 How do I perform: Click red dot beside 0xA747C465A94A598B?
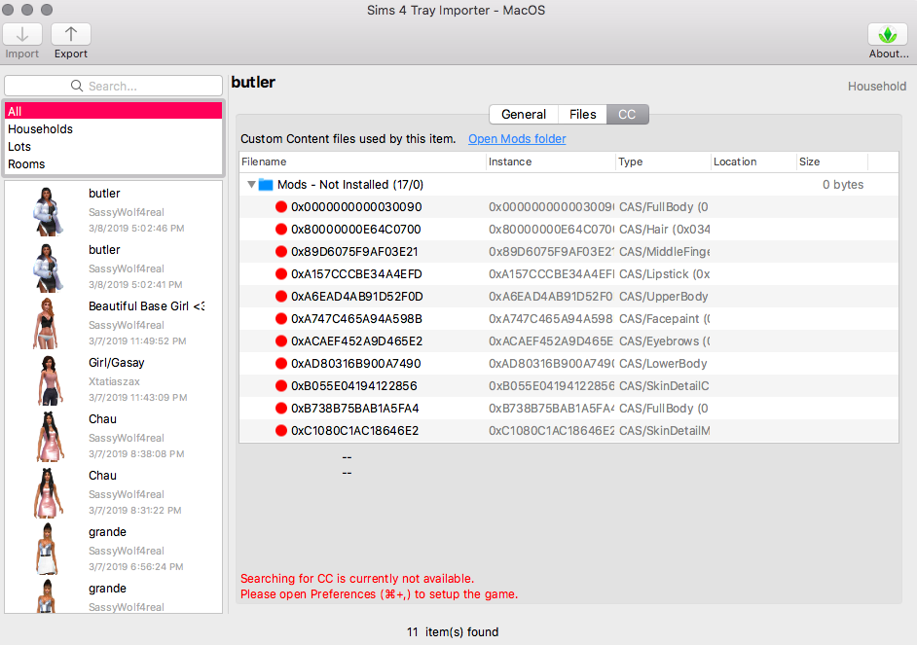pyautogui.click(x=281, y=319)
